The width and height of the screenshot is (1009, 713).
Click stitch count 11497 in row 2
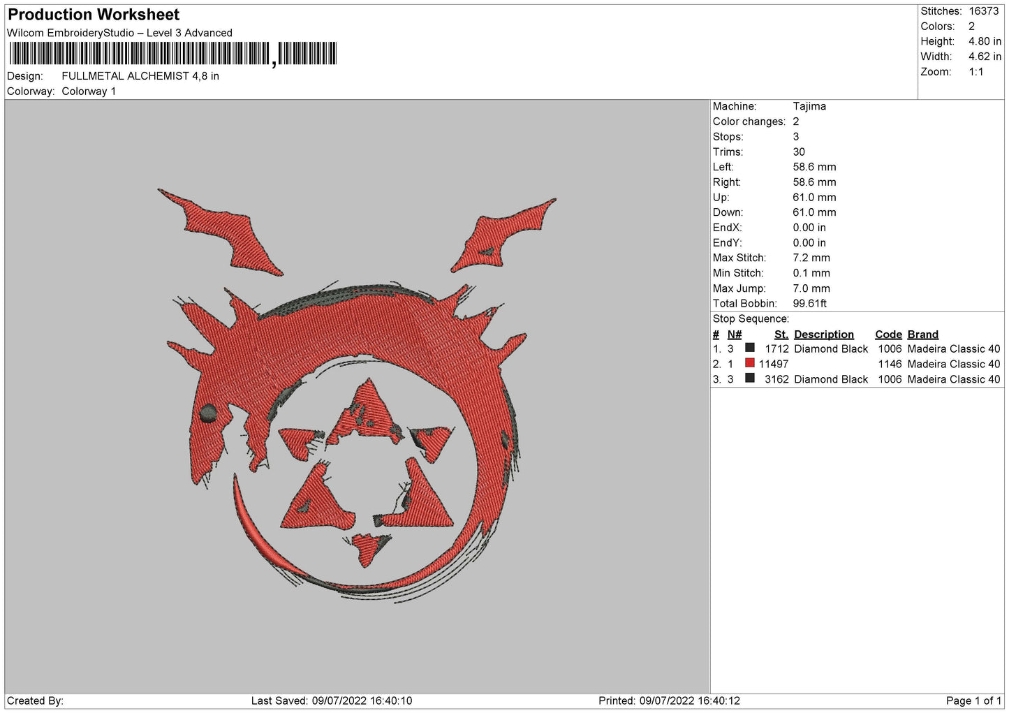pos(774,365)
